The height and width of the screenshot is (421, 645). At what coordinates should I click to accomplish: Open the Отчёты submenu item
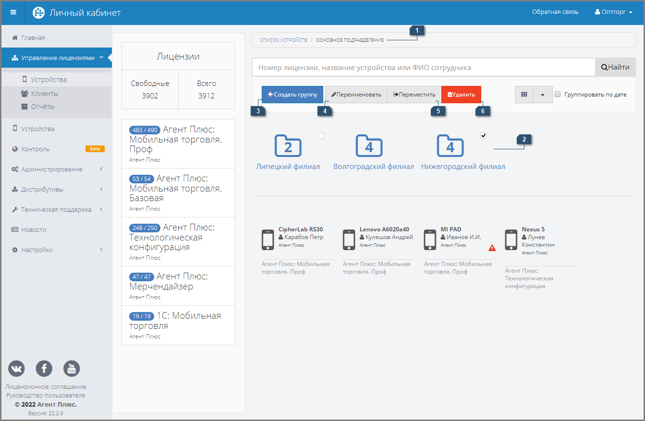[57, 107]
